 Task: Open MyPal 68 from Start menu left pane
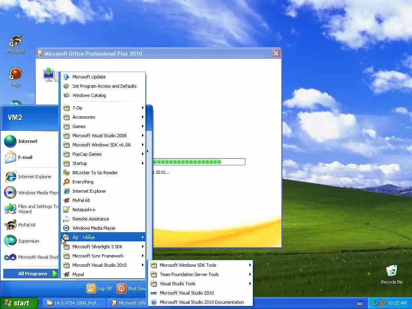31,225
